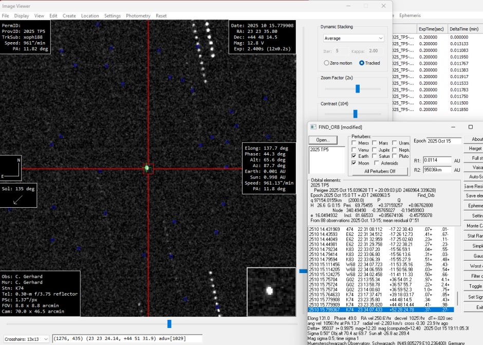This screenshot has width=483, height=345.
Task: Open the Photometry menu
Action: pyautogui.click(x=138, y=16)
